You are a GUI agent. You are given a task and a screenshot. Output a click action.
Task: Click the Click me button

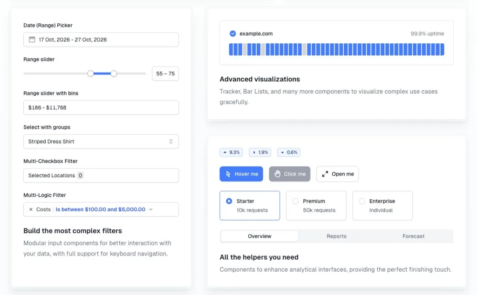click(x=290, y=174)
